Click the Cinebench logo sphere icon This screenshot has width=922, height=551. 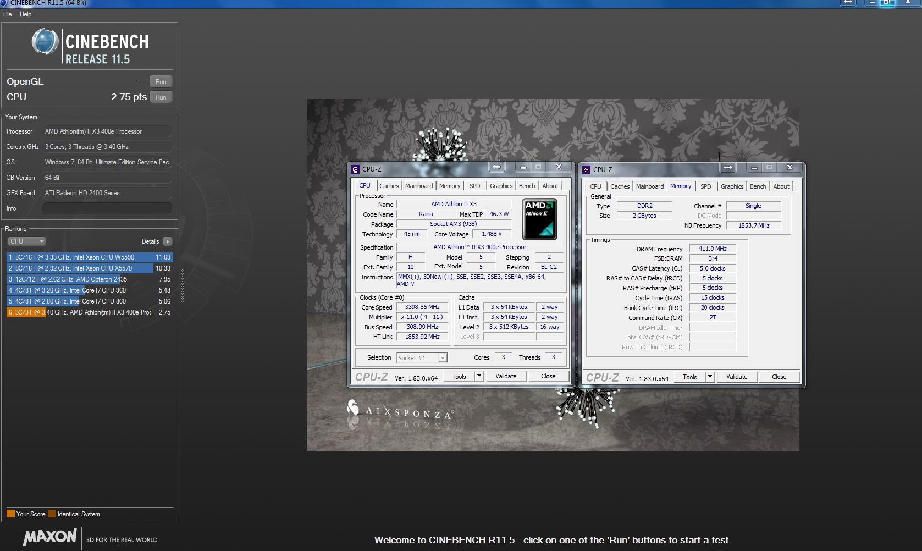[45, 42]
